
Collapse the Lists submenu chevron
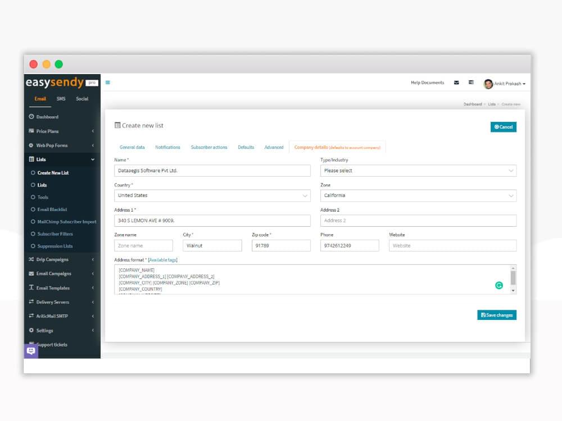(93, 159)
